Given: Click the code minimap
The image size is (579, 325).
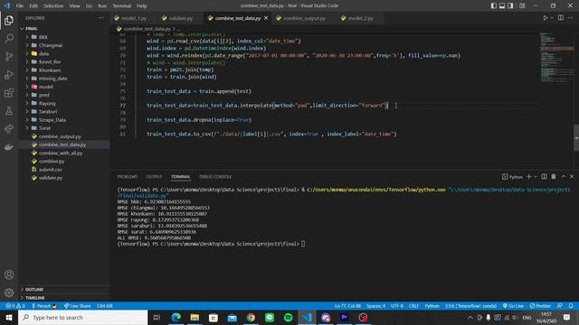Looking at the screenshot, I should point(556,57).
